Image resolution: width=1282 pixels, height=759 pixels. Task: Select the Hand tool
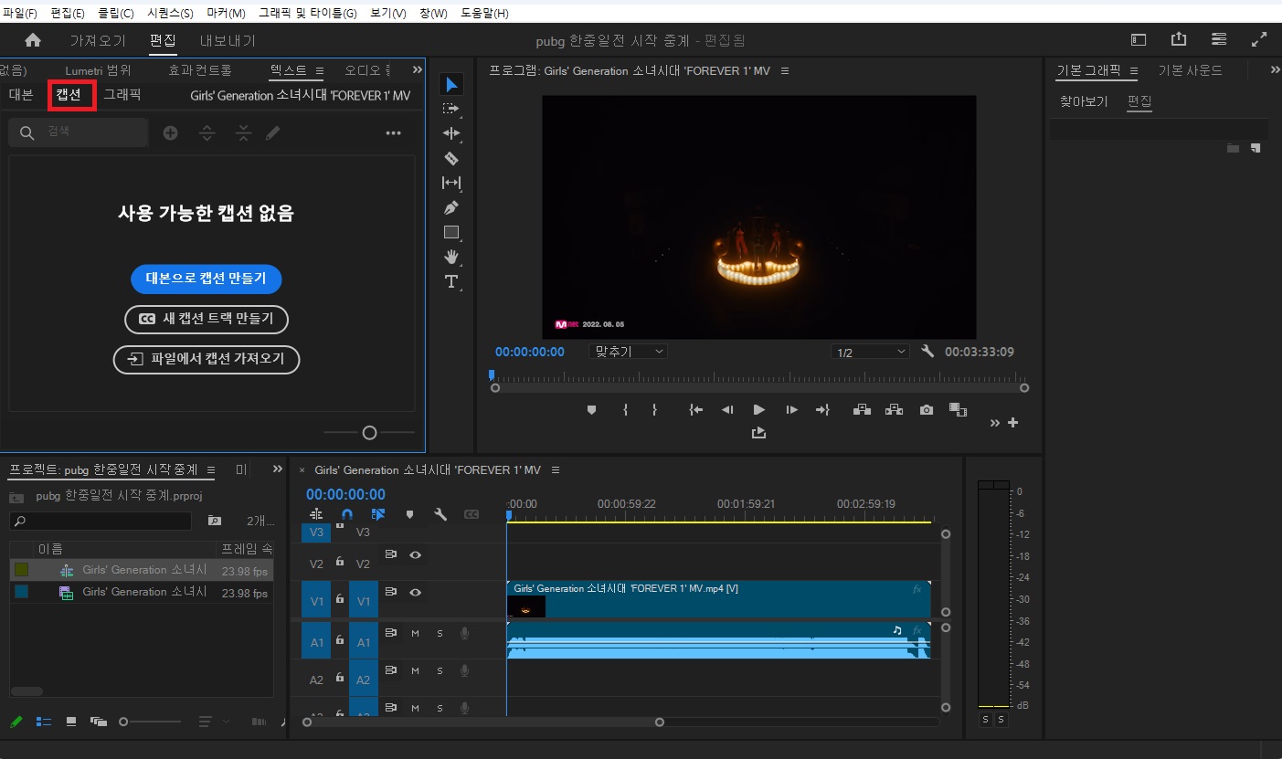[451, 257]
